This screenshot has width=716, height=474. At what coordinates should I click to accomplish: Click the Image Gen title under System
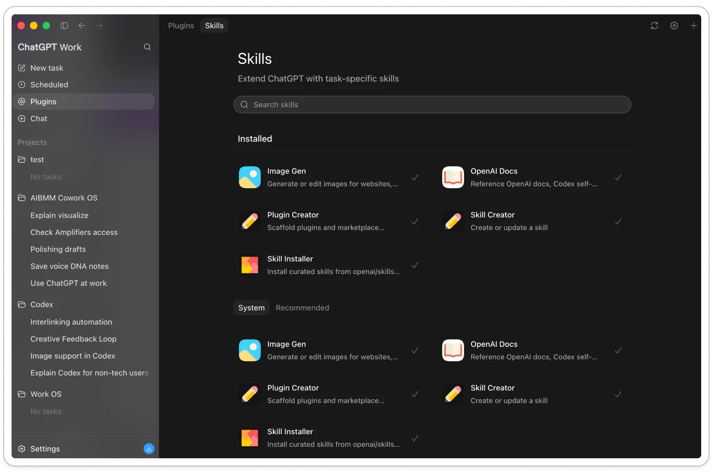[287, 344]
